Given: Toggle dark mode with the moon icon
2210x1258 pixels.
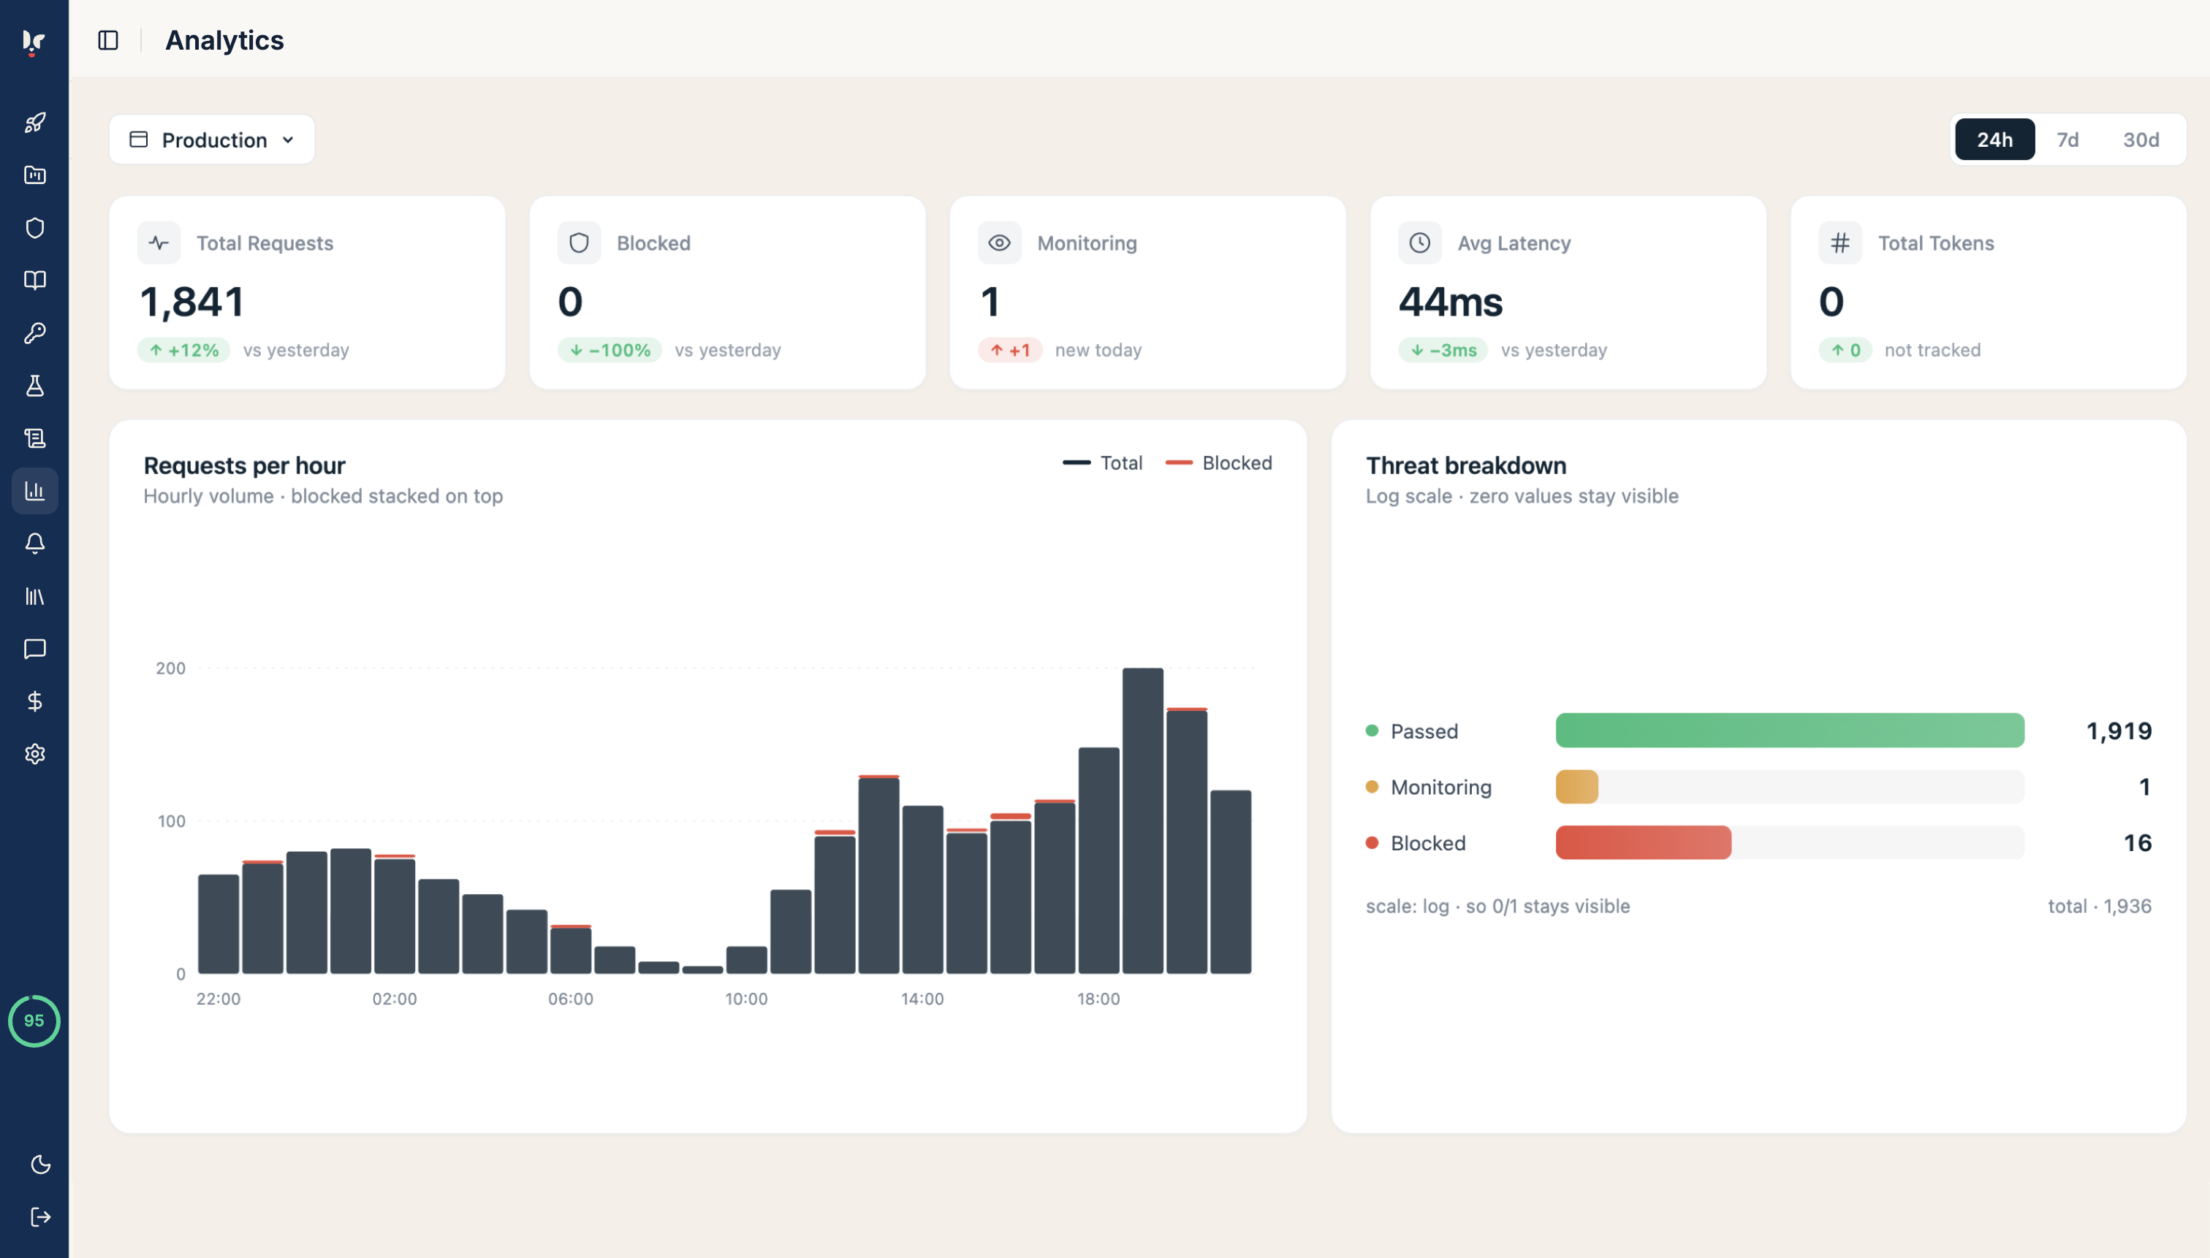Looking at the screenshot, I should 41,1164.
